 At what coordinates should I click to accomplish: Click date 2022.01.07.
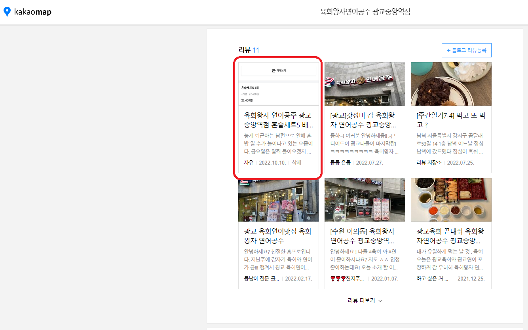point(385,279)
